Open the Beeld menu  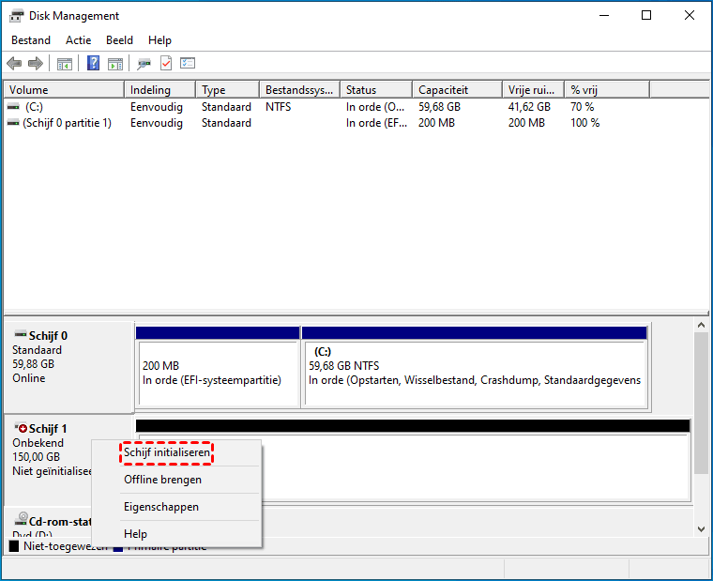(x=119, y=40)
